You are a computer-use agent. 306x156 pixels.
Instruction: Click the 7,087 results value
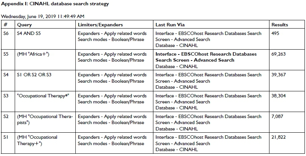pyautogui.click(x=278, y=117)
